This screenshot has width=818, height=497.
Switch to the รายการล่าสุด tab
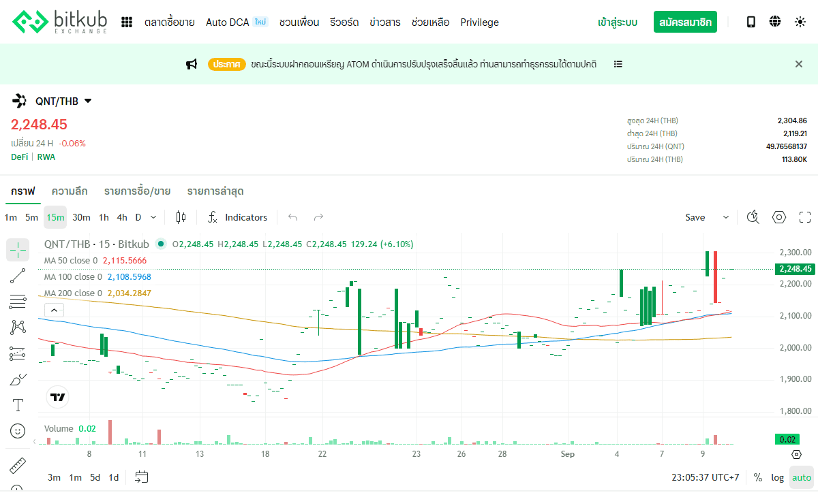point(215,191)
